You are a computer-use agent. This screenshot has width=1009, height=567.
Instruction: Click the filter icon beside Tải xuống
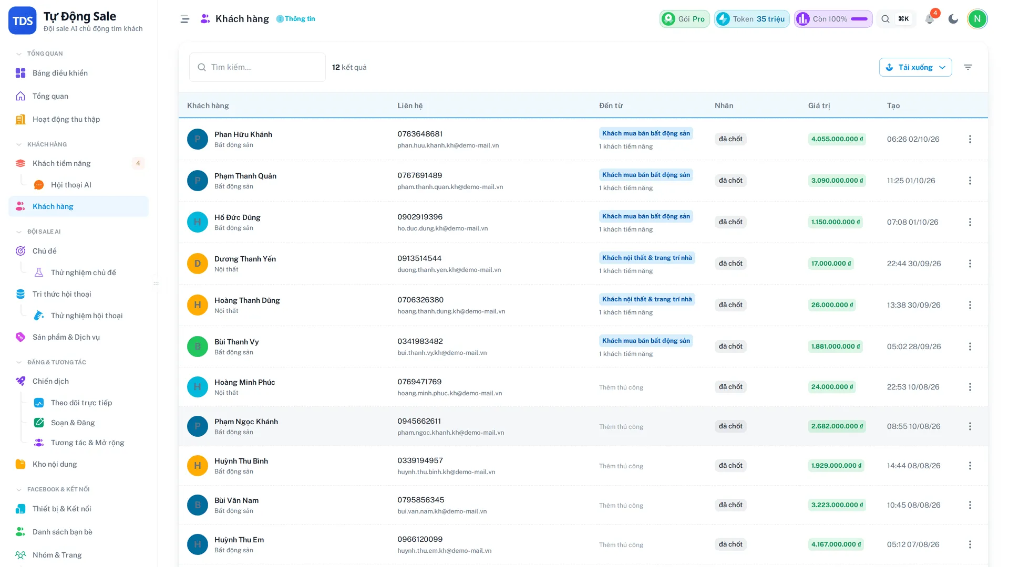968,67
